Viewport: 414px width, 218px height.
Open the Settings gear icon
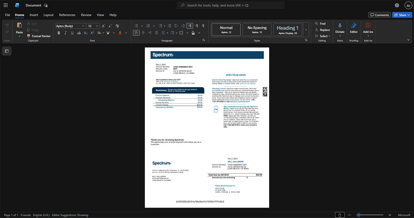pos(397,5)
